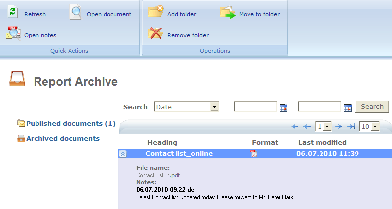The width and height of the screenshot is (392, 209).
Task: Go to the next page arrow
Action: click(x=338, y=127)
